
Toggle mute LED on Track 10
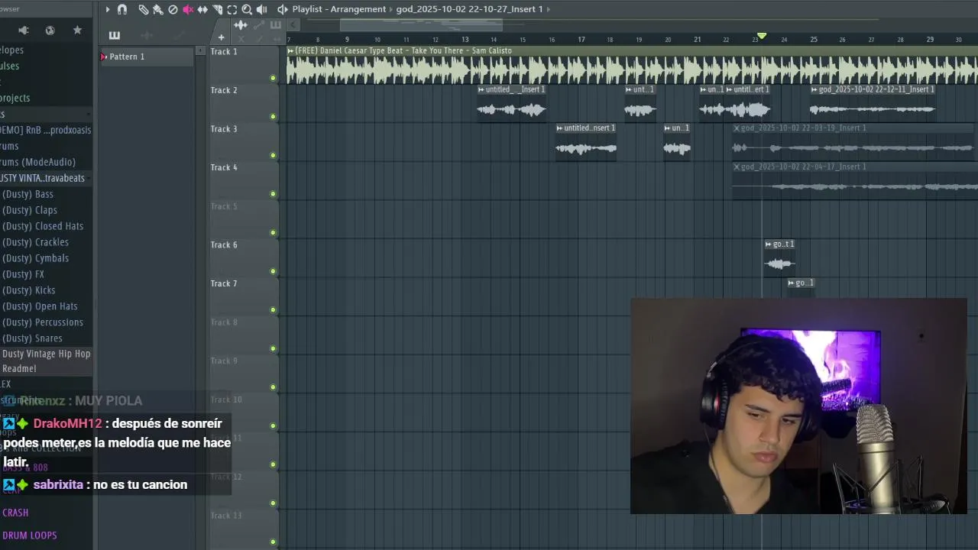(273, 426)
